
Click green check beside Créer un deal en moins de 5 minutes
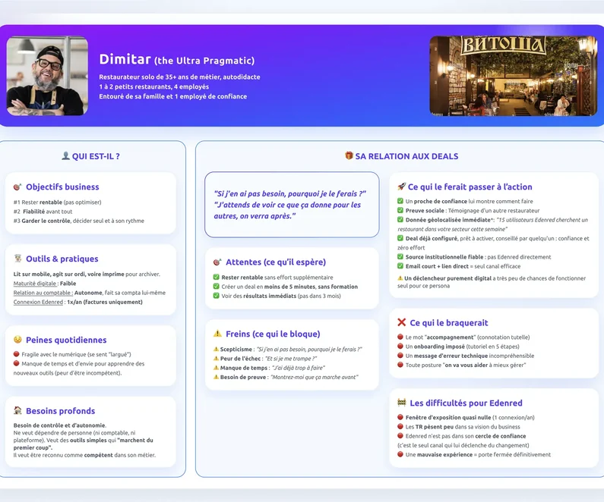click(x=216, y=287)
